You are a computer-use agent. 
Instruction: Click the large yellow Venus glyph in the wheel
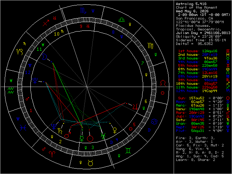pyautogui.click(x=115, y=130)
